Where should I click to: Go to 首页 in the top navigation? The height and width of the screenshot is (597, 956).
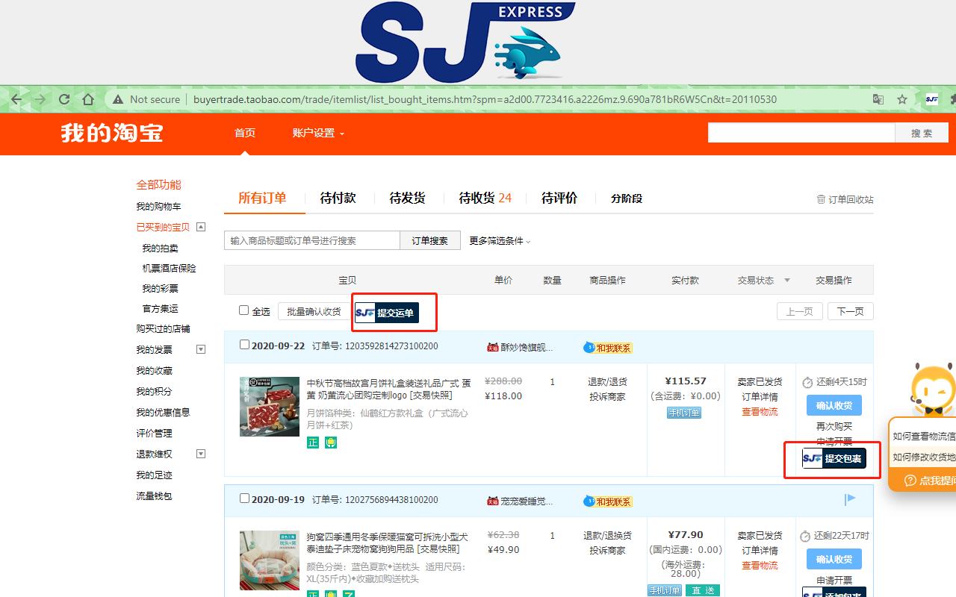click(245, 134)
